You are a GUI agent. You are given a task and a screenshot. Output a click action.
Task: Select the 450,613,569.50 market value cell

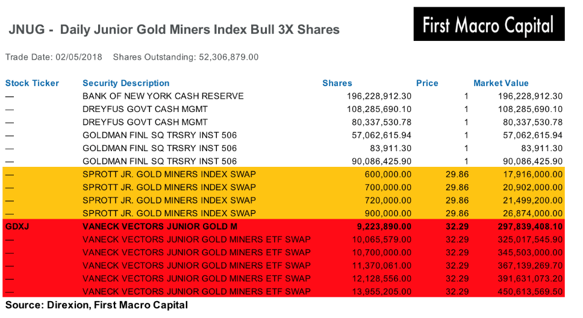(x=530, y=291)
